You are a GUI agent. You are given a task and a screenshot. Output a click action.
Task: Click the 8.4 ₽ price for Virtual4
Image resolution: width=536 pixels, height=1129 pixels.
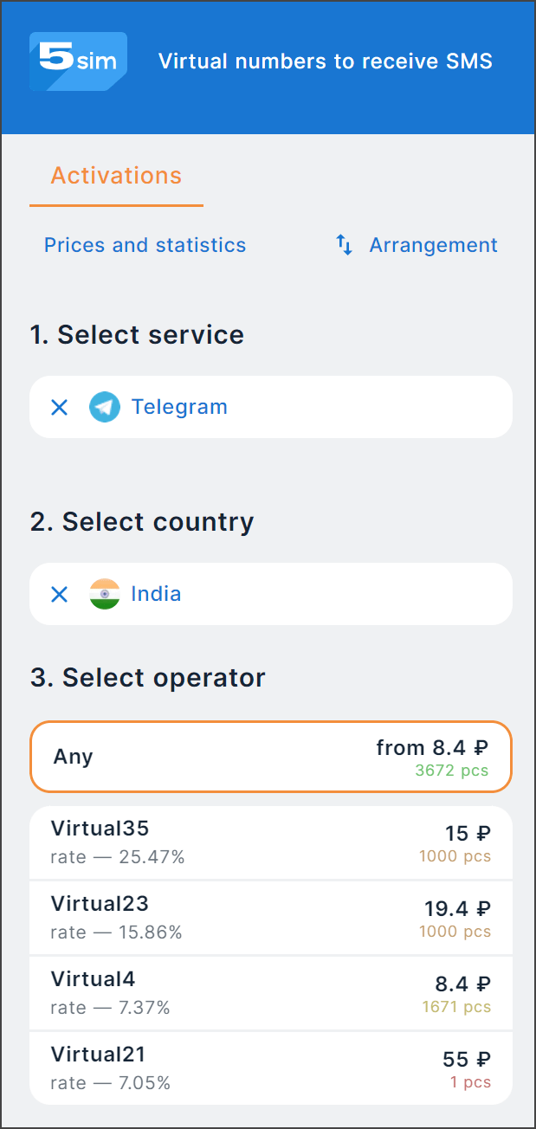pyautogui.click(x=462, y=984)
